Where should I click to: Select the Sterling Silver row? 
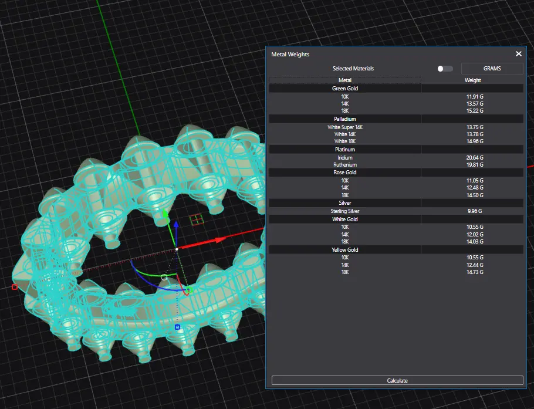coord(345,211)
